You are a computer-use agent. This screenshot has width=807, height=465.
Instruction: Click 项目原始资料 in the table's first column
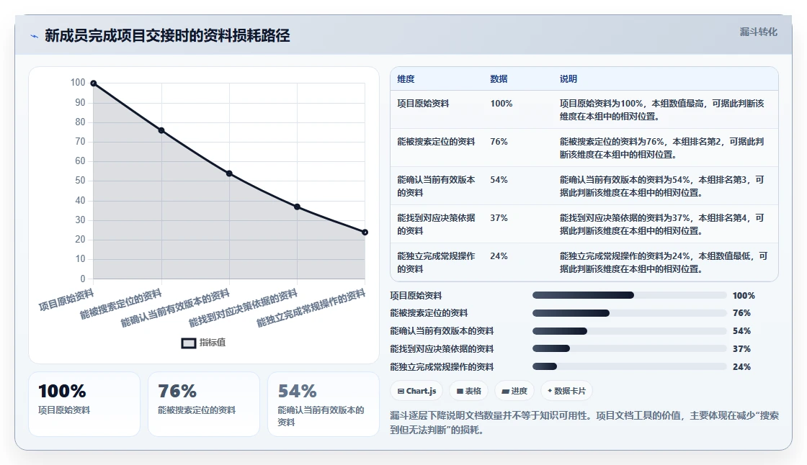coord(423,104)
